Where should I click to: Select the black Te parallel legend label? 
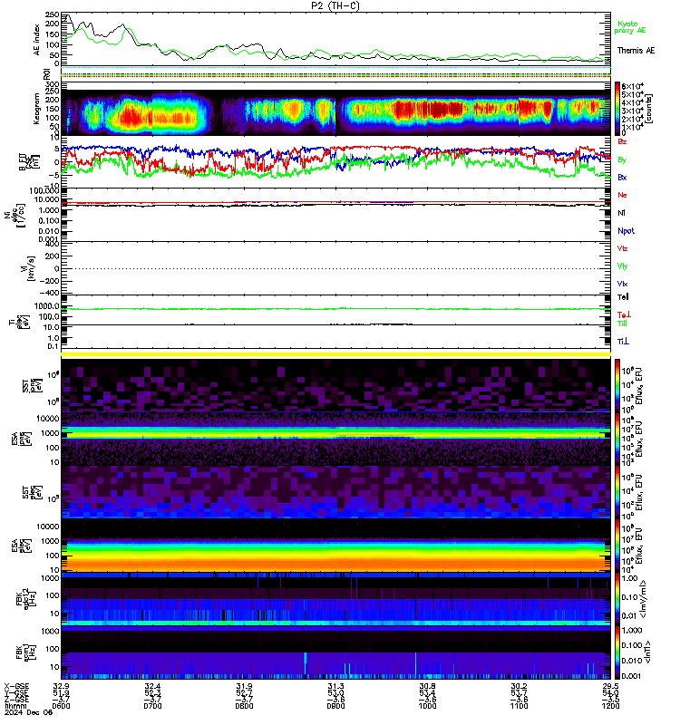tap(623, 297)
